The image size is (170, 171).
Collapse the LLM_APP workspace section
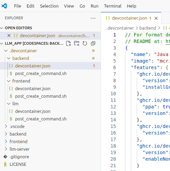2,43
